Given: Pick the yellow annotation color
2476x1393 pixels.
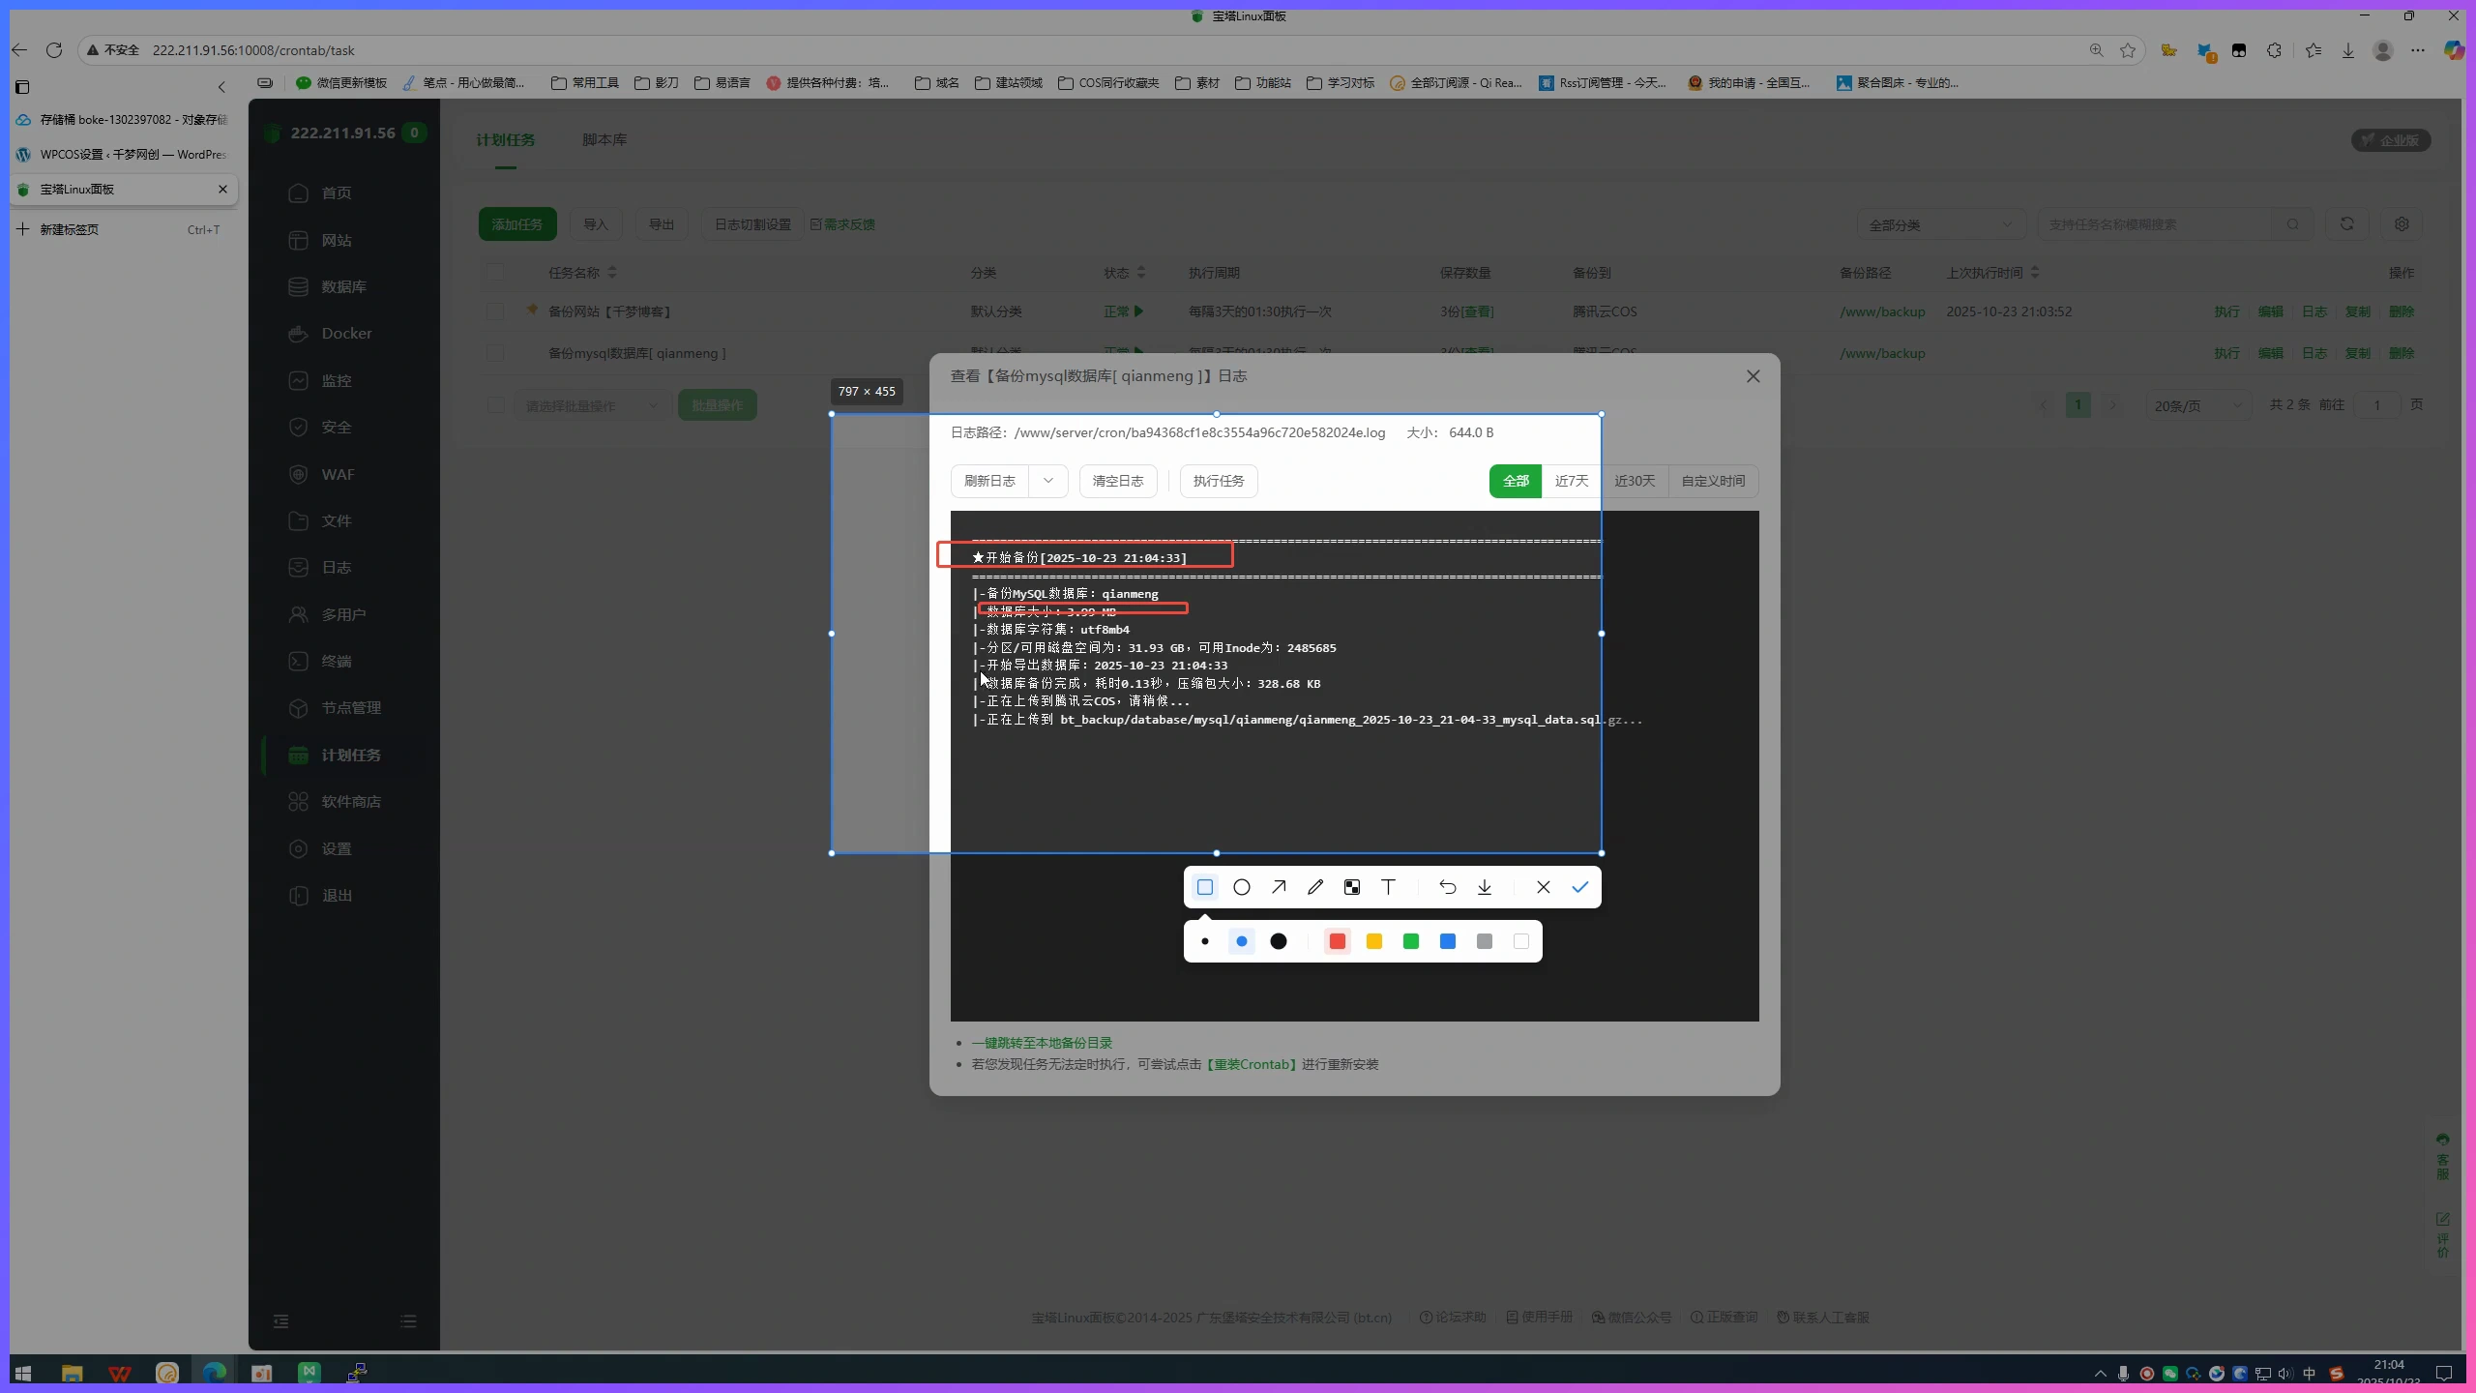Looking at the screenshot, I should 1374,941.
